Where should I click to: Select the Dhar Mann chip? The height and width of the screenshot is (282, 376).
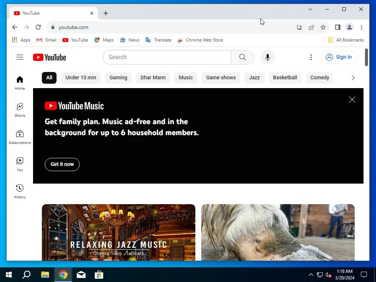click(153, 77)
